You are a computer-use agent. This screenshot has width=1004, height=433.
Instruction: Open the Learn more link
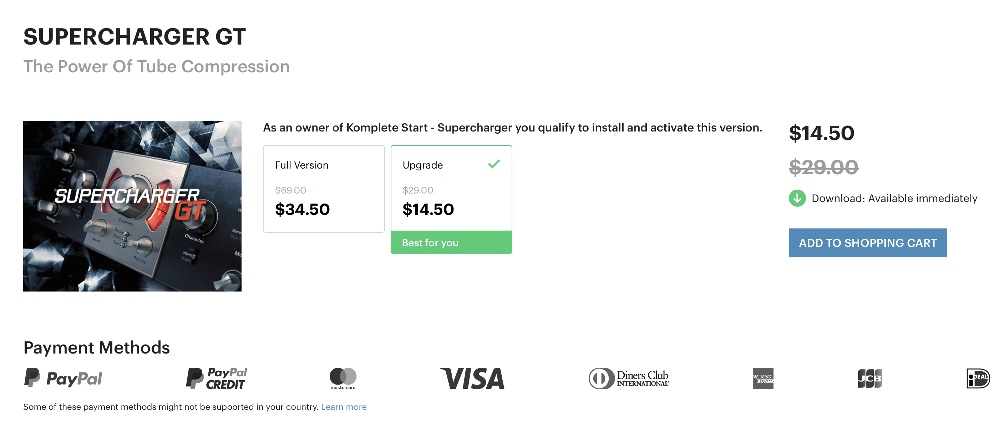(x=344, y=407)
